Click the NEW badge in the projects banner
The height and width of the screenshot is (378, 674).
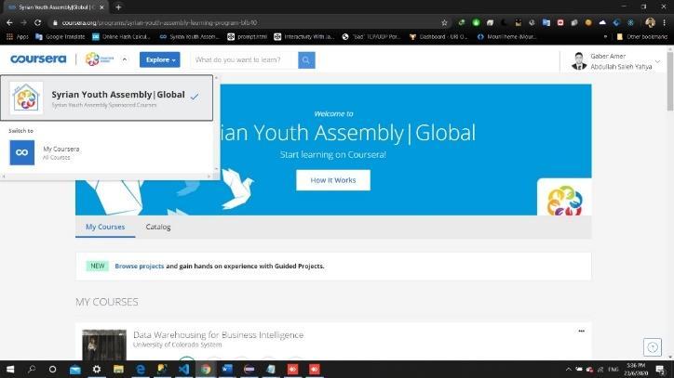pyautogui.click(x=98, y=266)
